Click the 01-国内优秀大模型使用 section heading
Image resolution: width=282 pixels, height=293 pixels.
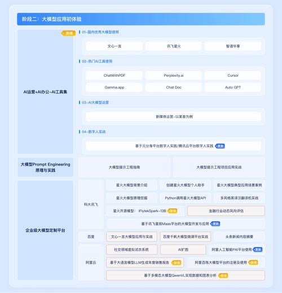pos(100,32)
